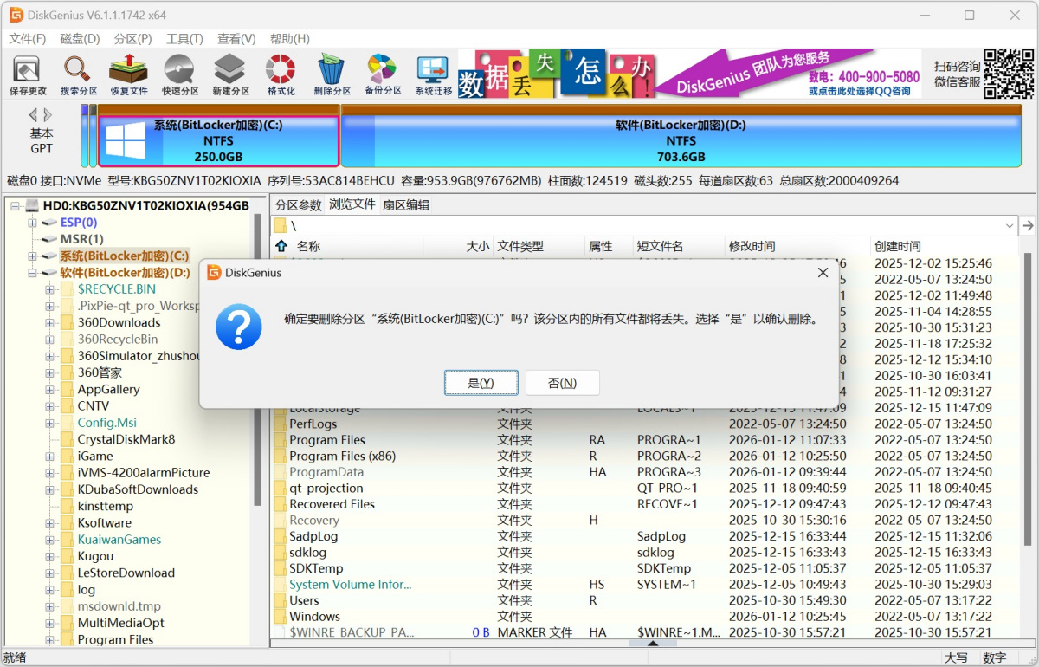Open the path bar dropdown arrow
The image size is (1039, 667).
(x=1010, y=226)
